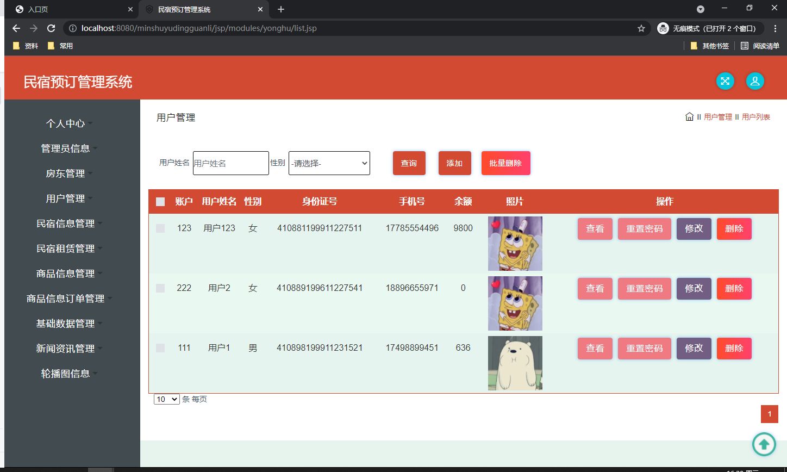Click the 用户管理 breadcrumb link

point(718,117)
